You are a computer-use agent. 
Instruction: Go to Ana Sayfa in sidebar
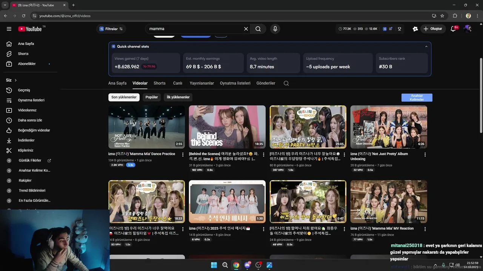(26, 44)
